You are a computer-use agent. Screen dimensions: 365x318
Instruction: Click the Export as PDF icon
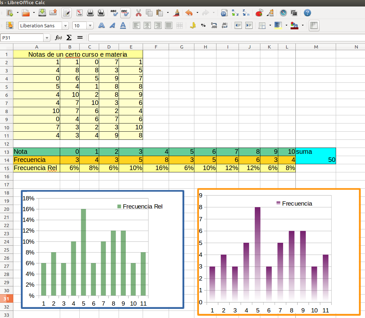click(x=80, y=13)
